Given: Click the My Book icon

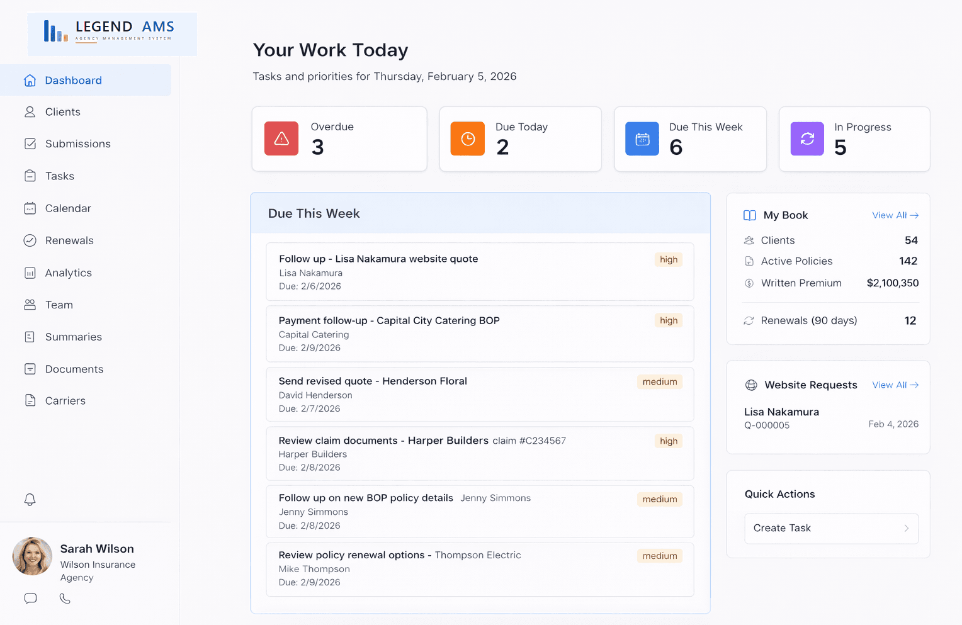Looking at the screenshot, I should (x=749, y=215).
